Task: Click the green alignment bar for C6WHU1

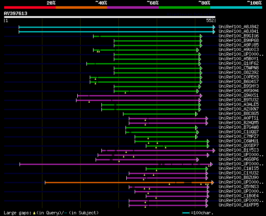Action: pos(171,141)
